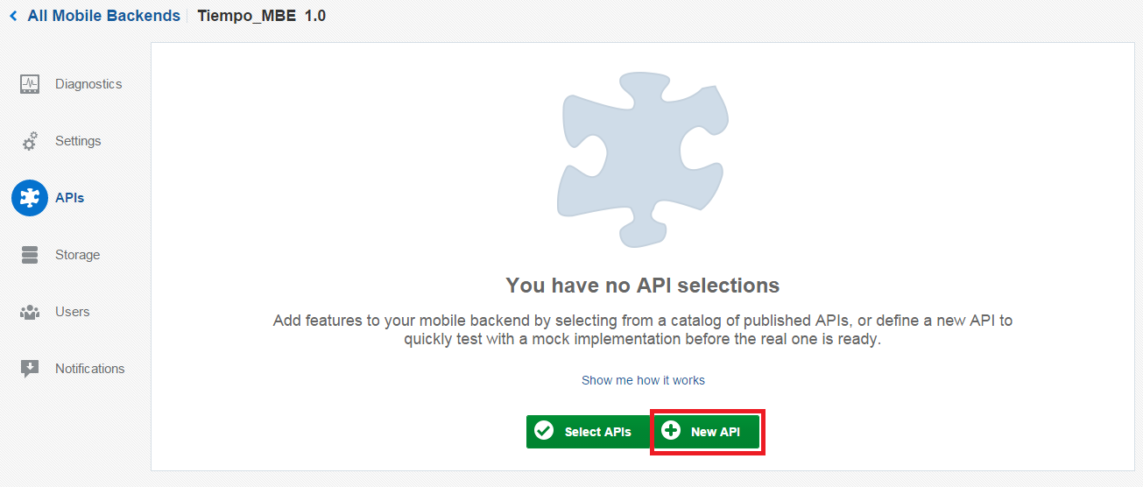Screen dimensions: 1143x487
Task: Go to the Settings section
Action: pos(78,141)
